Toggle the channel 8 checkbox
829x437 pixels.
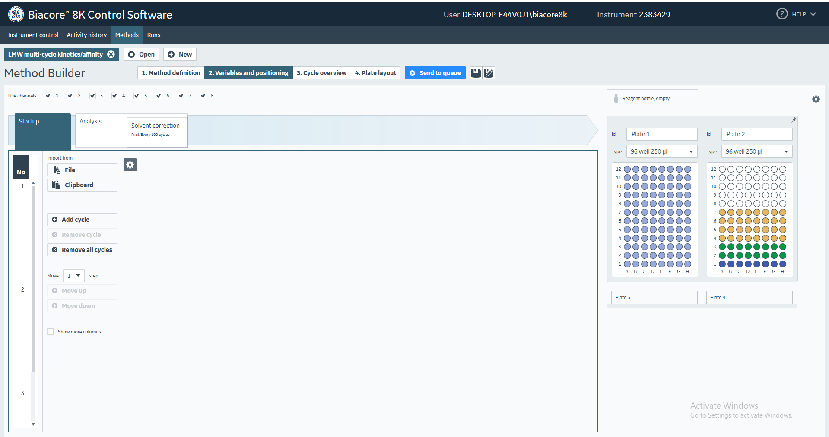click(203, 96)
